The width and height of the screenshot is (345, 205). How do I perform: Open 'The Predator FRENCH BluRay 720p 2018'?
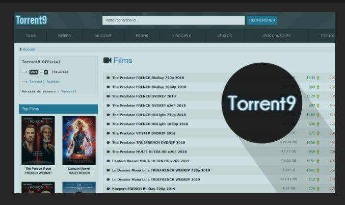148,78
